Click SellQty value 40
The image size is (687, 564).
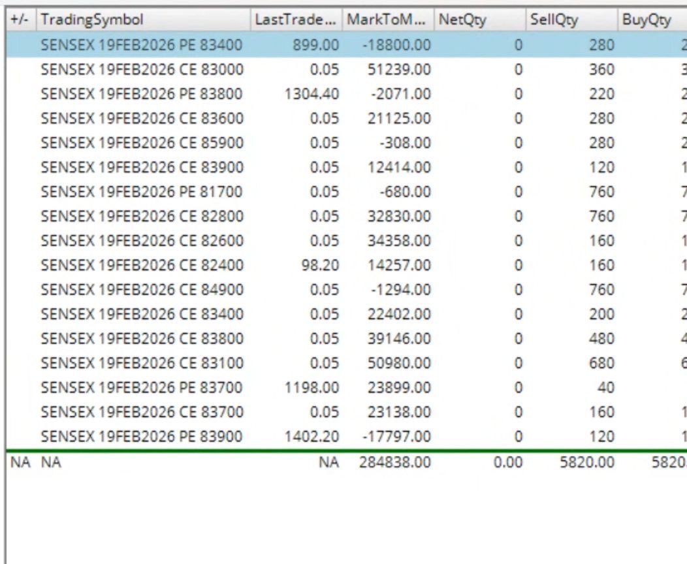[x=606, y=388]
